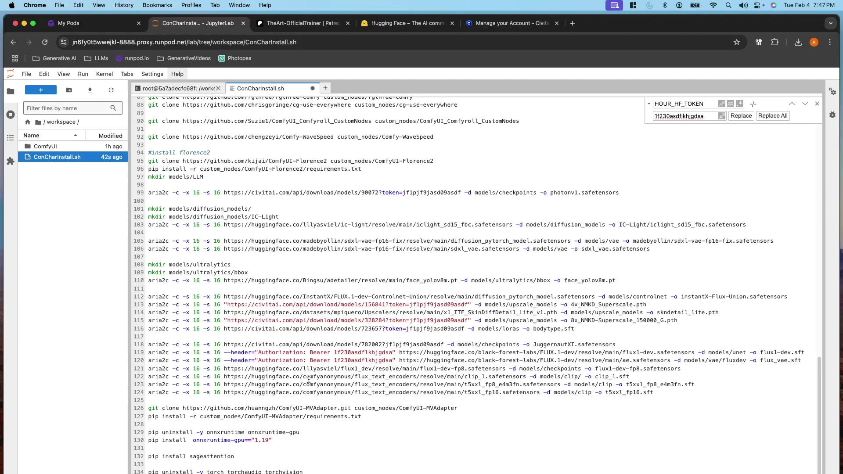Switch to TheArt-OfficialTrainer Patreon tab
The image size is (843, 474).
tap(303, 23)
